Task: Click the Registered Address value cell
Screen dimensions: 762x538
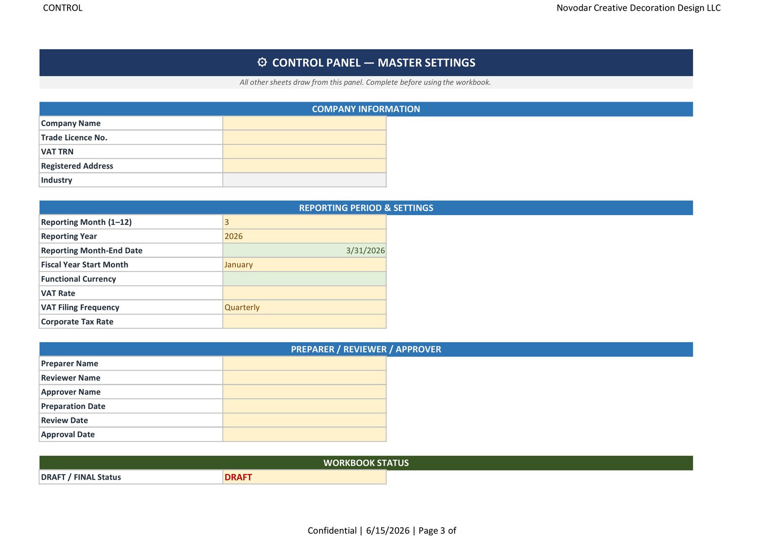Action: coord(304,166)
